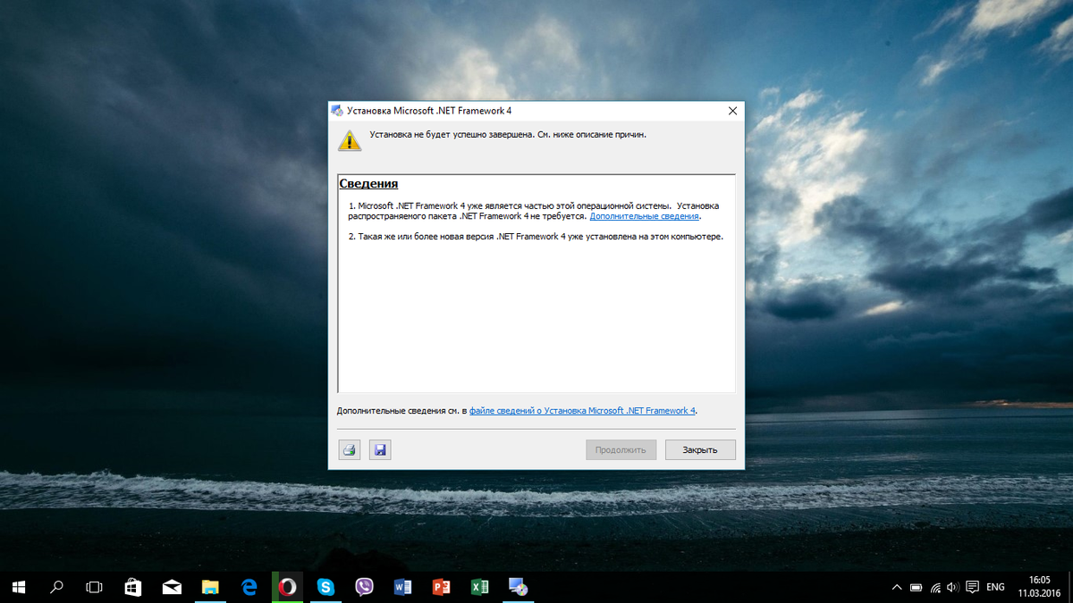Select the .NET installer taskbar icon

coord(518,587)
